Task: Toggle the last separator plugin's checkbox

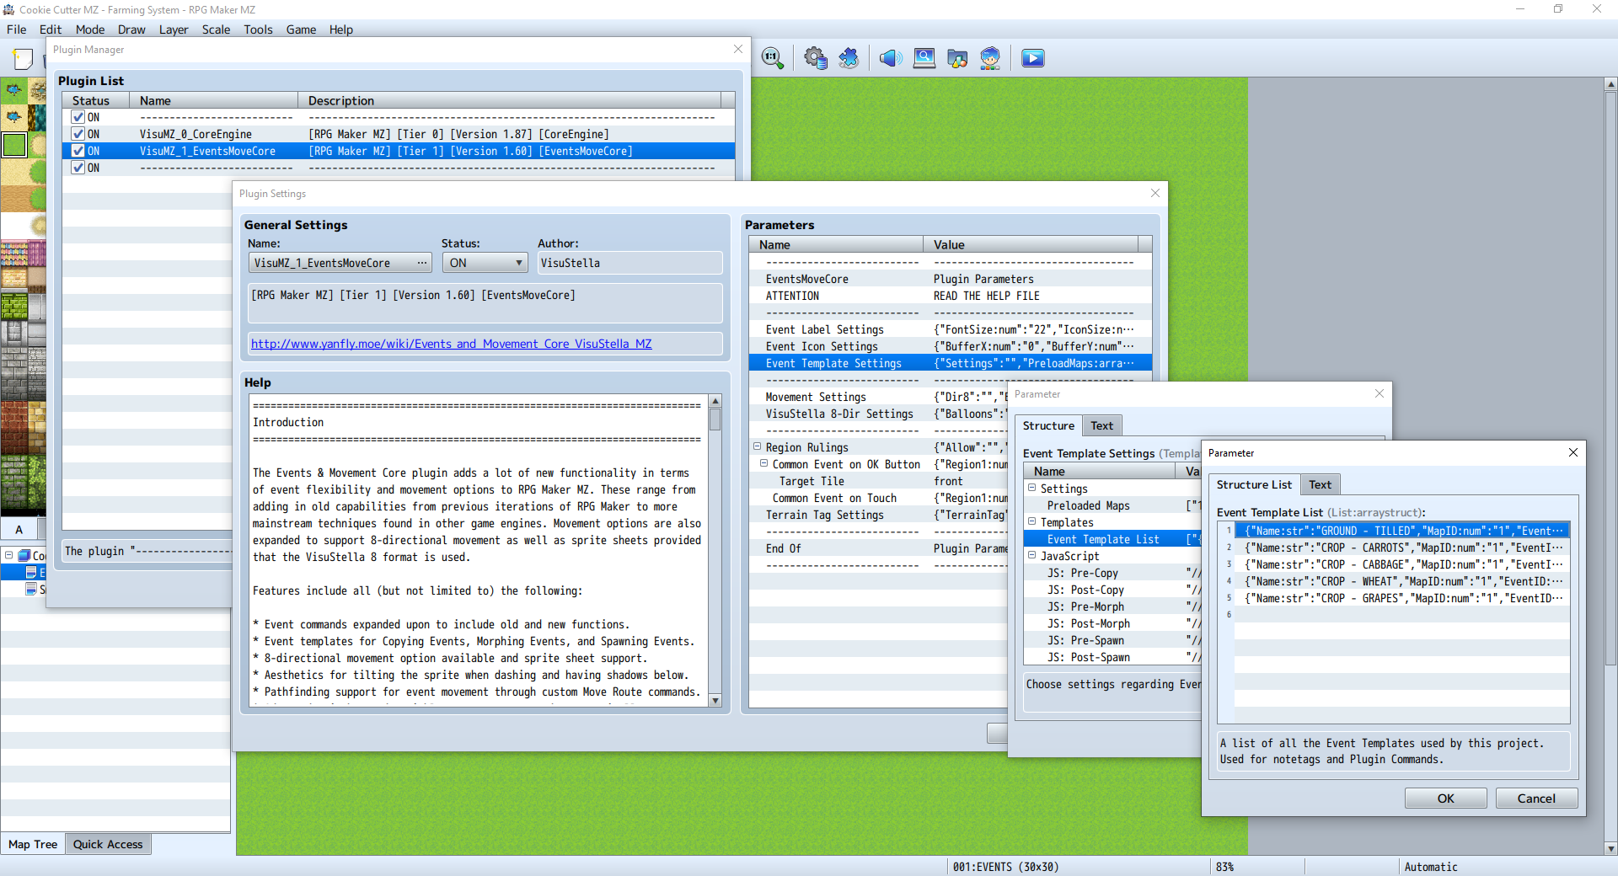Action: (78, 168)
